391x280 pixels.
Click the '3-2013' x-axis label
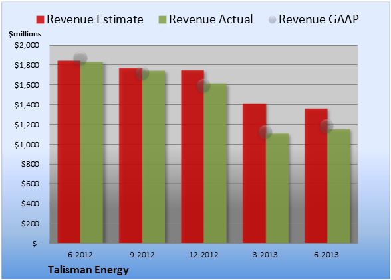(265, 255)
